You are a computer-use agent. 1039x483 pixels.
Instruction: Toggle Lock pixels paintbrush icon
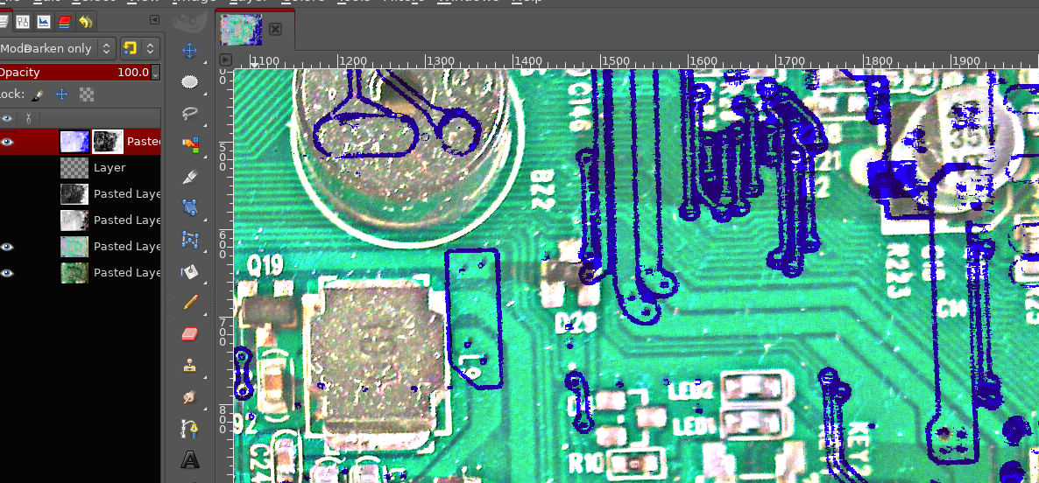click(x=38, y=94)
